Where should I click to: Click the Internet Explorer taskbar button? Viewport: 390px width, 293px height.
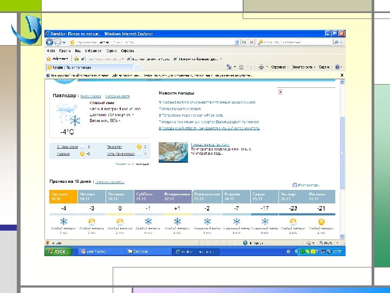(x=196, y=252)
